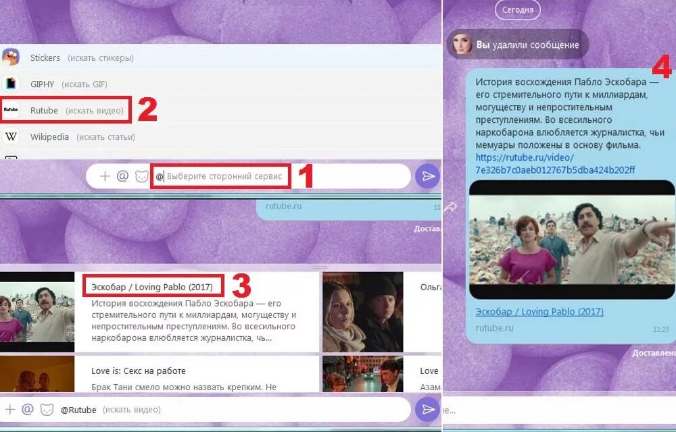Select the GIPHY service icon
The height and width of the screenshot is (432, 676).
pyautogui.click(x=11, y=84)
